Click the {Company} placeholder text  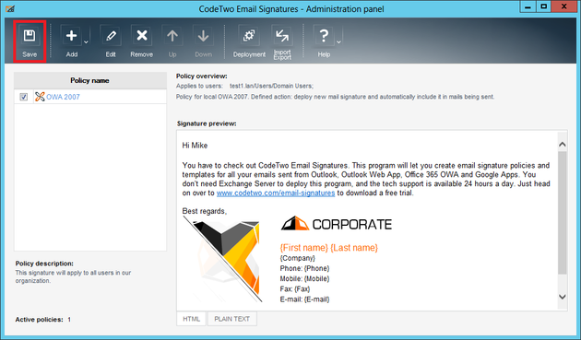click(x=298, y=258)
